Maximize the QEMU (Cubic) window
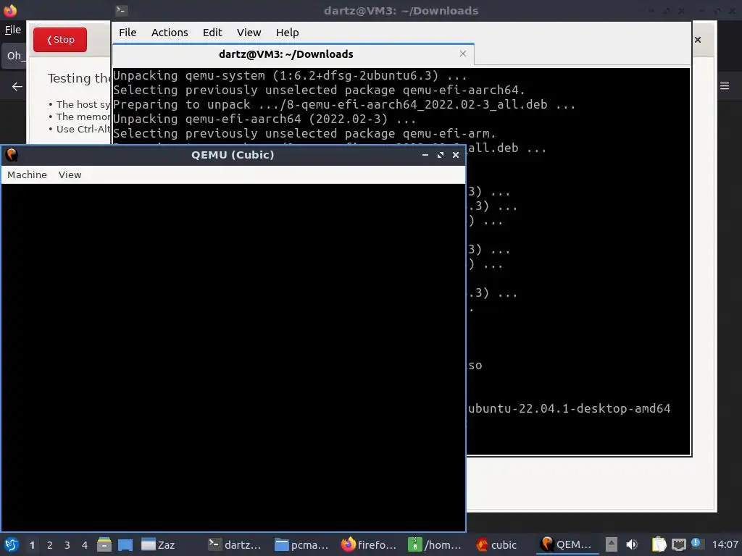The image size is (742, 556). (x=441, y=155)
